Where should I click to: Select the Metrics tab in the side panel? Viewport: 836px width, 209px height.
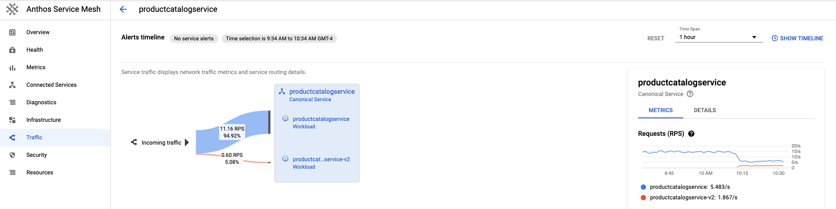(x=661, y=110)
